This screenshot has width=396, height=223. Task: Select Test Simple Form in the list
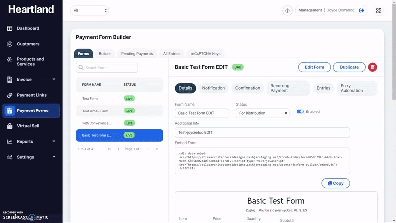(x=95, y=111)
